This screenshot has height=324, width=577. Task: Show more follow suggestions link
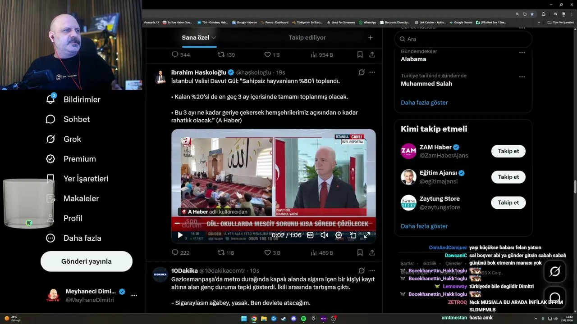(424, 226)
